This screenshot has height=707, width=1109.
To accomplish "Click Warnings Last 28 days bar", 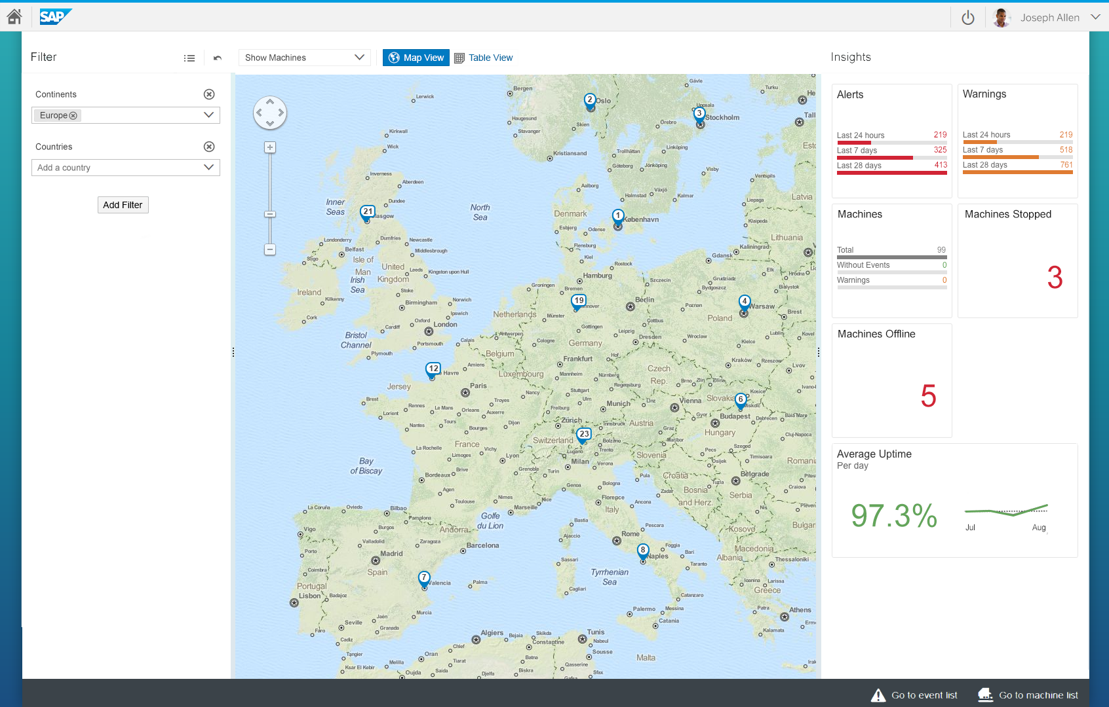I will pyautogui.click(x=1017, y=172).
